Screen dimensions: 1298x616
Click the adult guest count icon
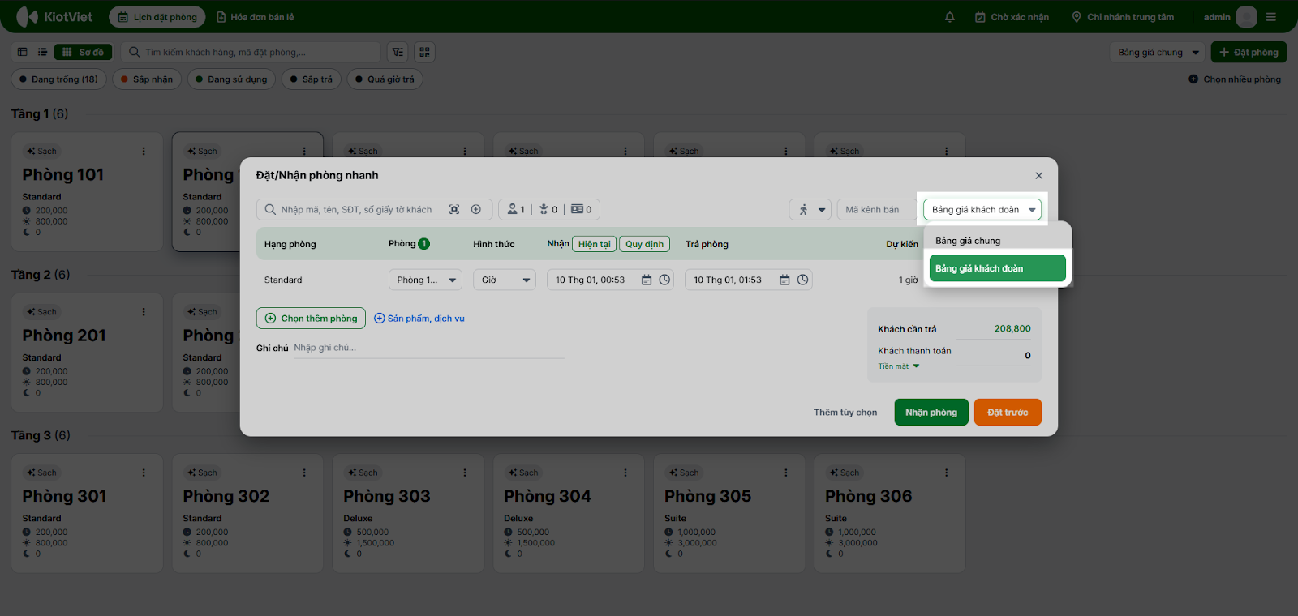point(513,209)
